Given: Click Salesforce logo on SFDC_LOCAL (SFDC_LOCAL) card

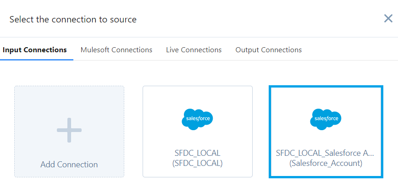Looking at the screenshot, I should pyautogui.click(x=198, y=119).
